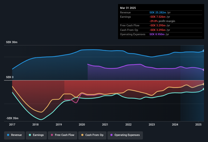Select the 2023 x-axis label
The height and width of the screenshot is (142, 208).
click(152, 125)
